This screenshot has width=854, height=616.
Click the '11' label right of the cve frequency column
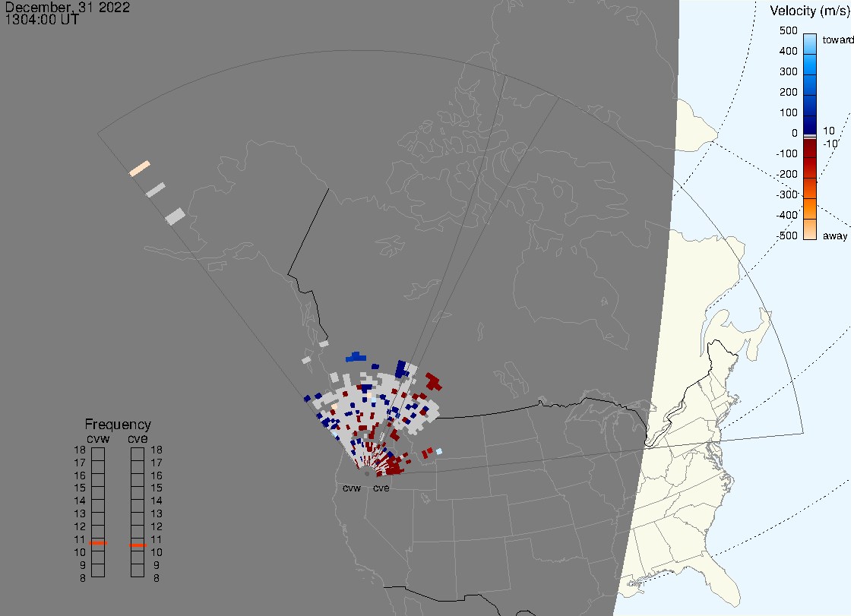(x=157, y=540)
